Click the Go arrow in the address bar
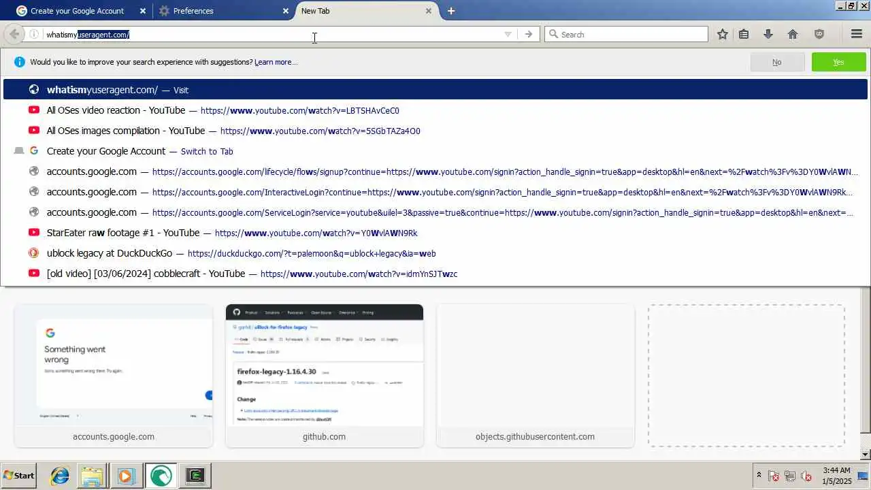 [x=529, y=34]
